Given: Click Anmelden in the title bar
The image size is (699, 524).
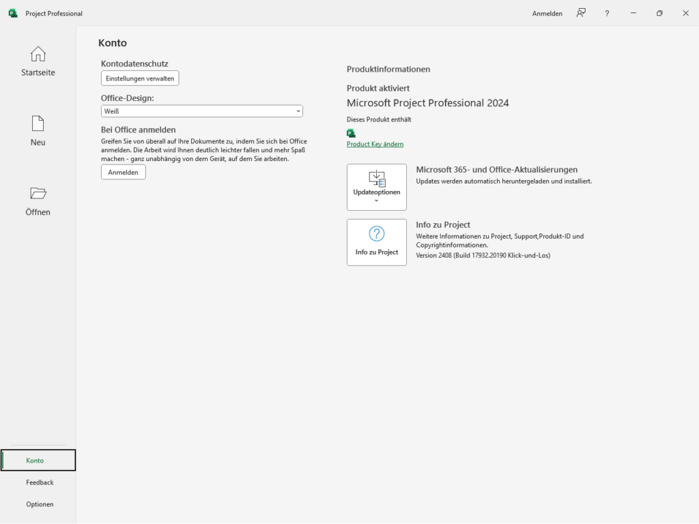Looking at the screenshot, I should [x=547, y=14].
